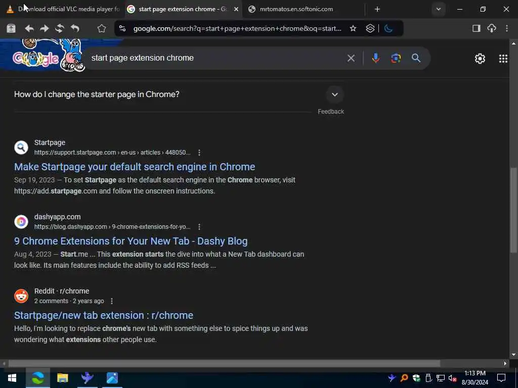Open the notification center icon
518x388 pixels.
click(x=501, y=378)
